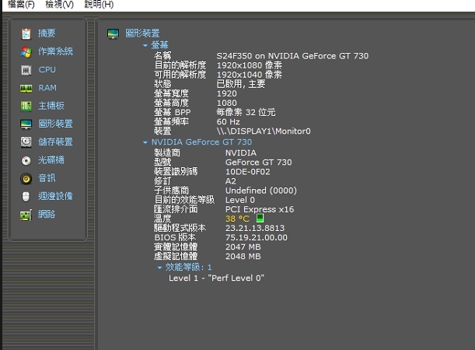Click the 1920x1080 像素 current resolution value
Image resolution: width=475 pixels, height=350 pixels.
pos(249,65)
